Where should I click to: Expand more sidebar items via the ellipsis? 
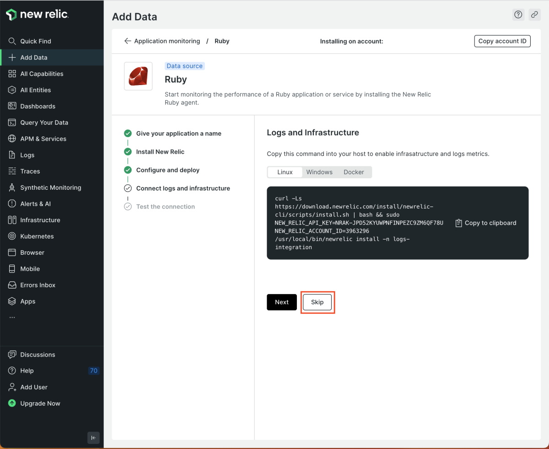coord(12,317)
